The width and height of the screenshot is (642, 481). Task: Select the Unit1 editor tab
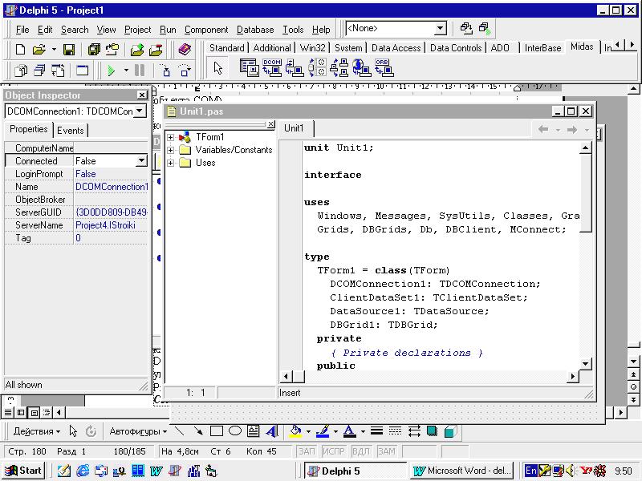pyautogui.click(x=294, y=128)
